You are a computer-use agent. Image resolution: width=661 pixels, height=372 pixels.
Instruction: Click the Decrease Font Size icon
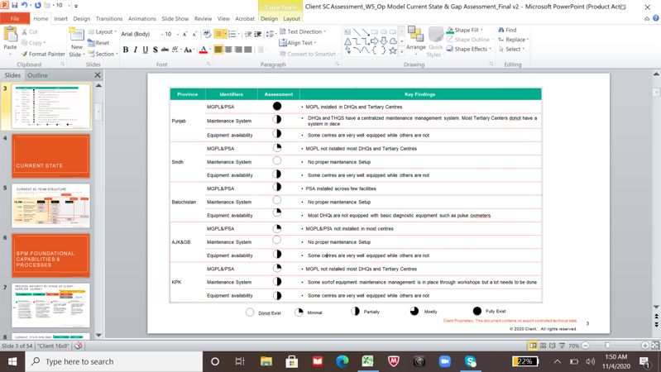(194, 34)
